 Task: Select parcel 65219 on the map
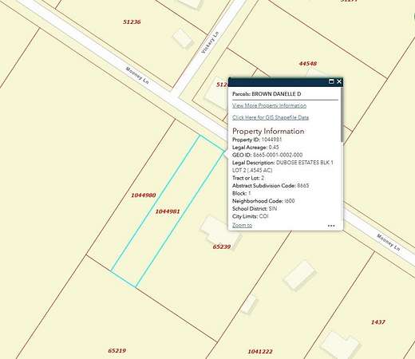tap(117, 351)
